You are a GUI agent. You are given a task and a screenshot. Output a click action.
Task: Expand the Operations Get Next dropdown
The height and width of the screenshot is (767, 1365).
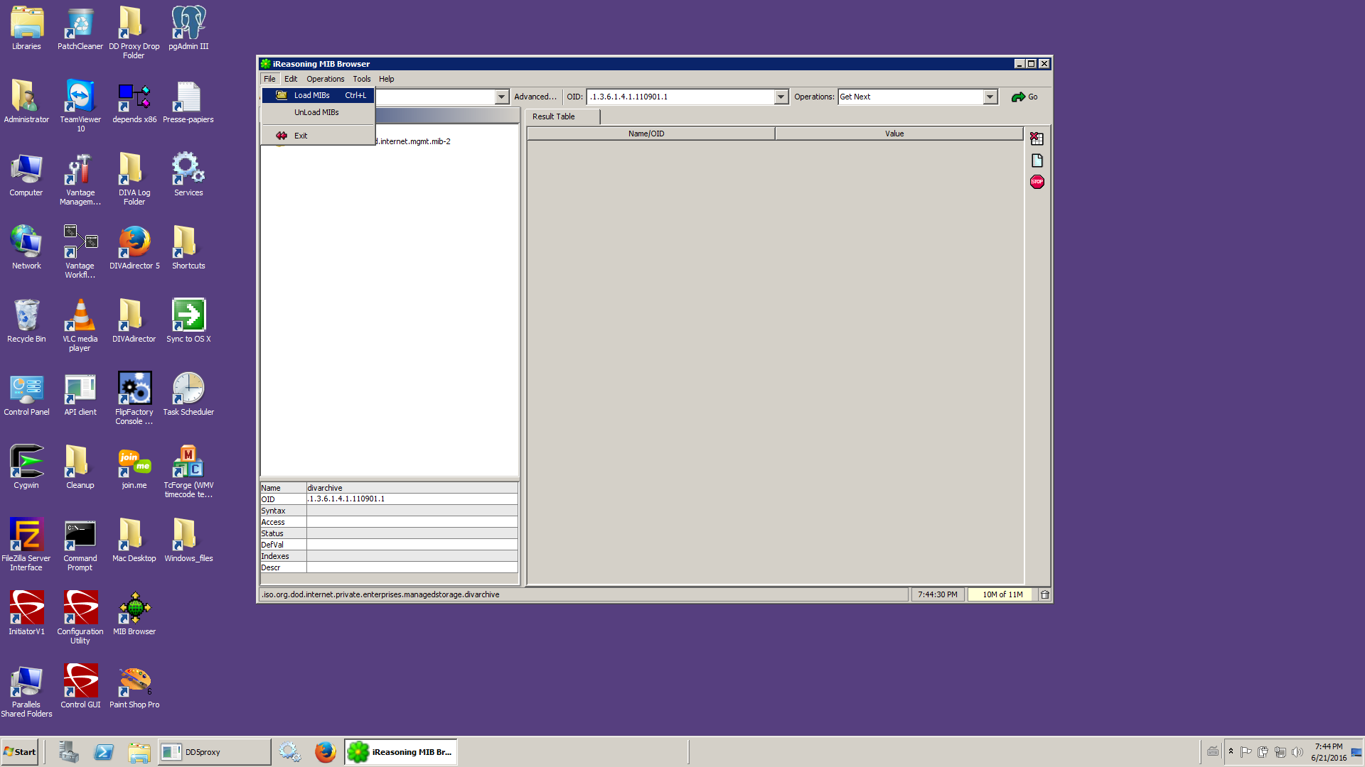point(990,97)
